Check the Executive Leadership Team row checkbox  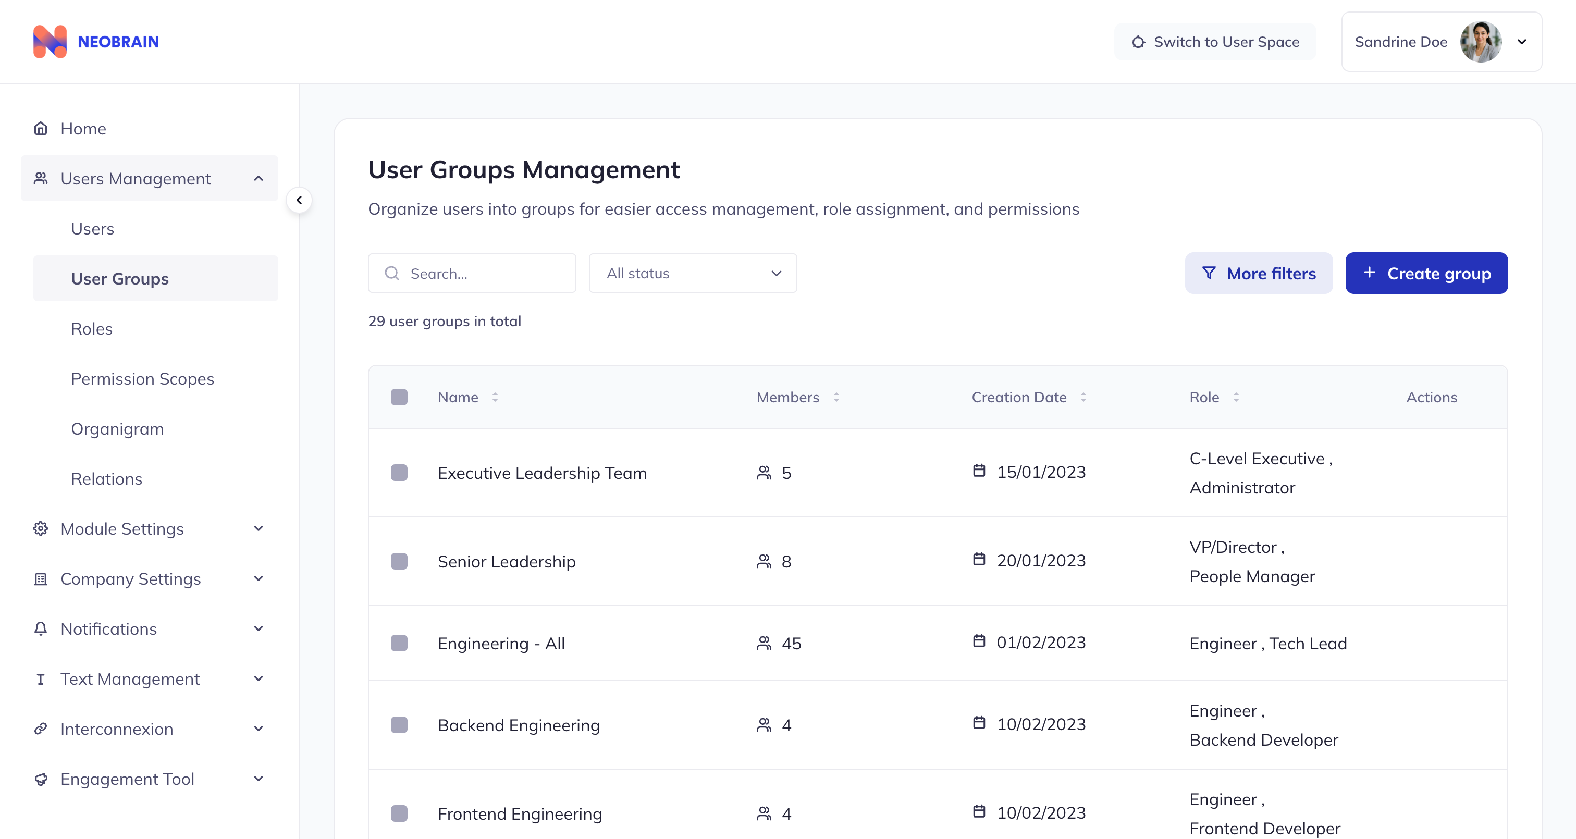400,473
